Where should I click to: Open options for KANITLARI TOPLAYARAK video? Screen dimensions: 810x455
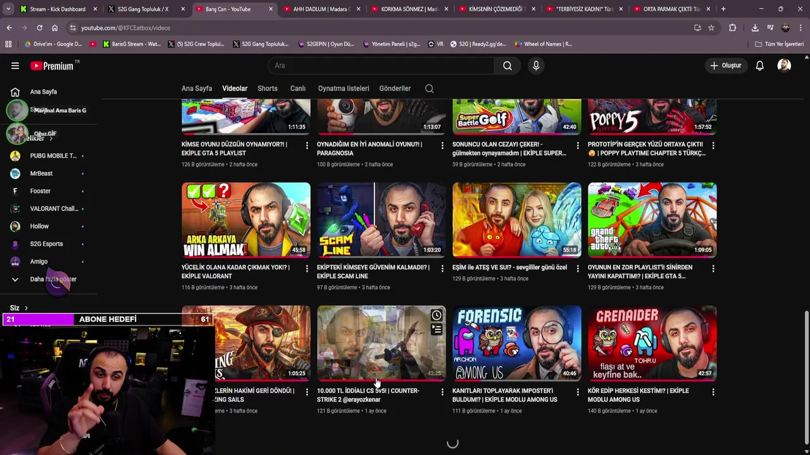coord(578,392)
